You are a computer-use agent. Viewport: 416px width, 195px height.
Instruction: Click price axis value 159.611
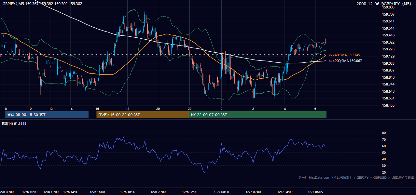[388, 21]
